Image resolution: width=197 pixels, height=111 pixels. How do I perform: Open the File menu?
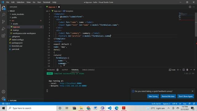[x=7, y=2]
